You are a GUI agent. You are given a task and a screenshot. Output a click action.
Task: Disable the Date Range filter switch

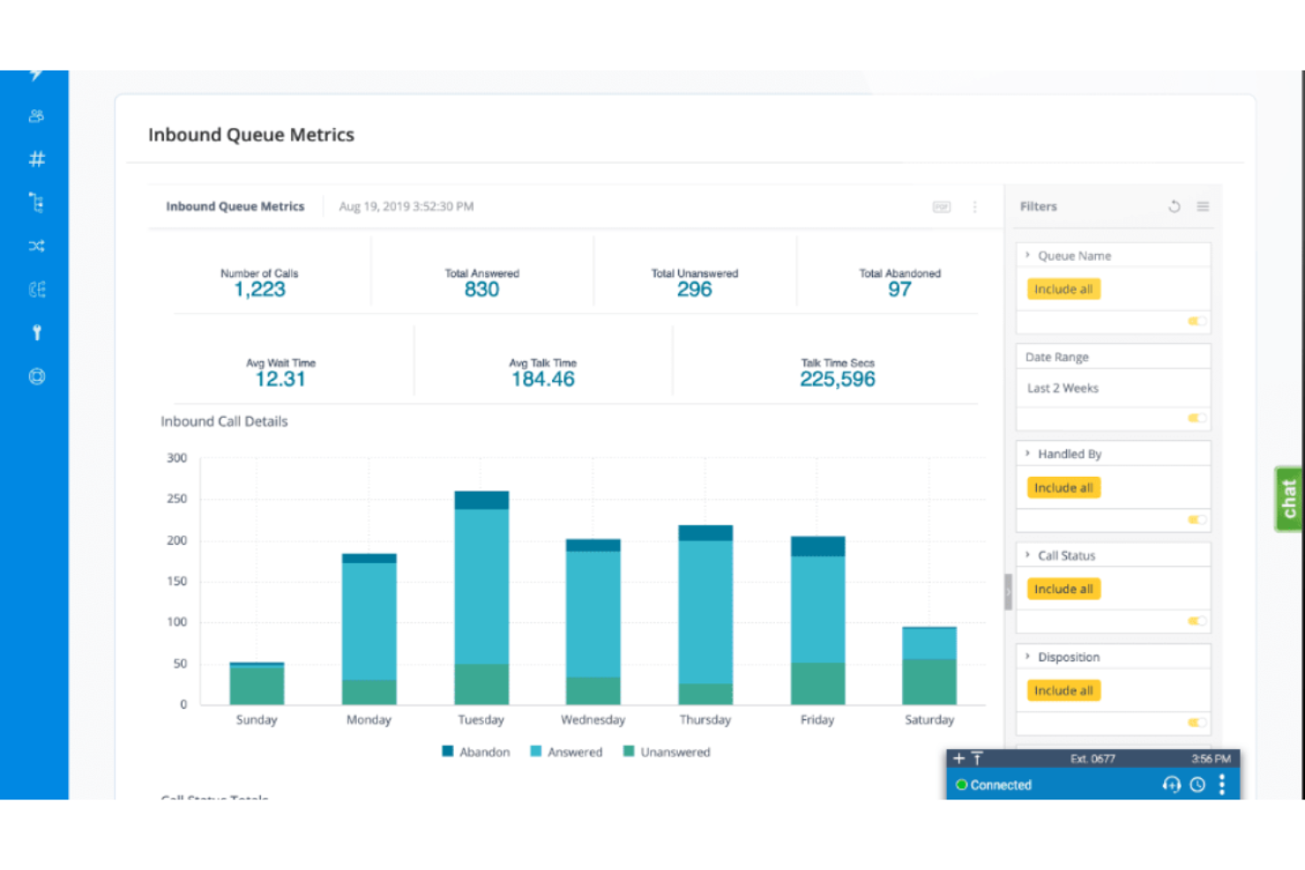coord(1196,419)
